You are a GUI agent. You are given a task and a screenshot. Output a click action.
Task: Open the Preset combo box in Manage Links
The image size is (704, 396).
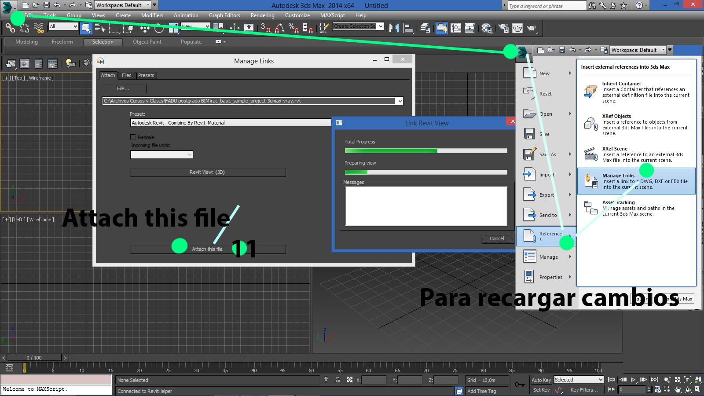click(x=231, y=123)
